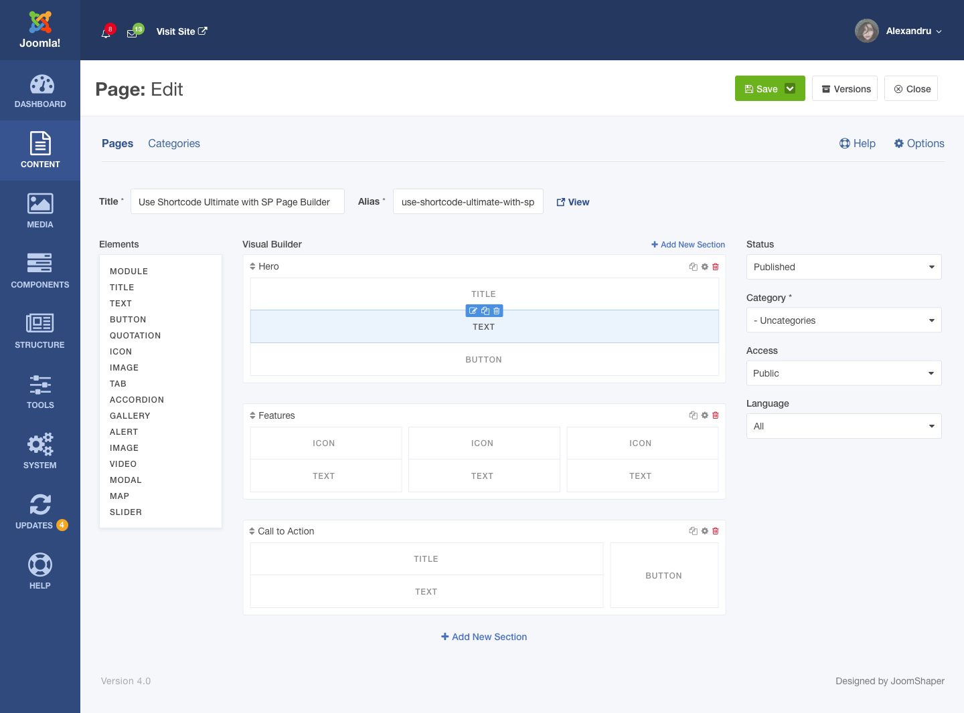This screenshot has width=964, height=713.
Task: Delete the selected Text element via trash icon
Action: 496,311
